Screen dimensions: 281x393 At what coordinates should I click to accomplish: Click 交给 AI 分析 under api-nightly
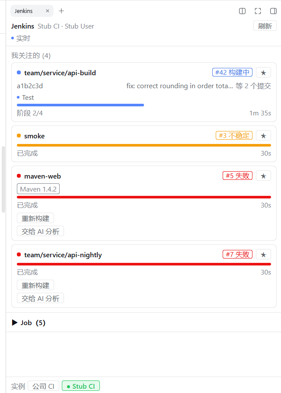coord(40,298)
